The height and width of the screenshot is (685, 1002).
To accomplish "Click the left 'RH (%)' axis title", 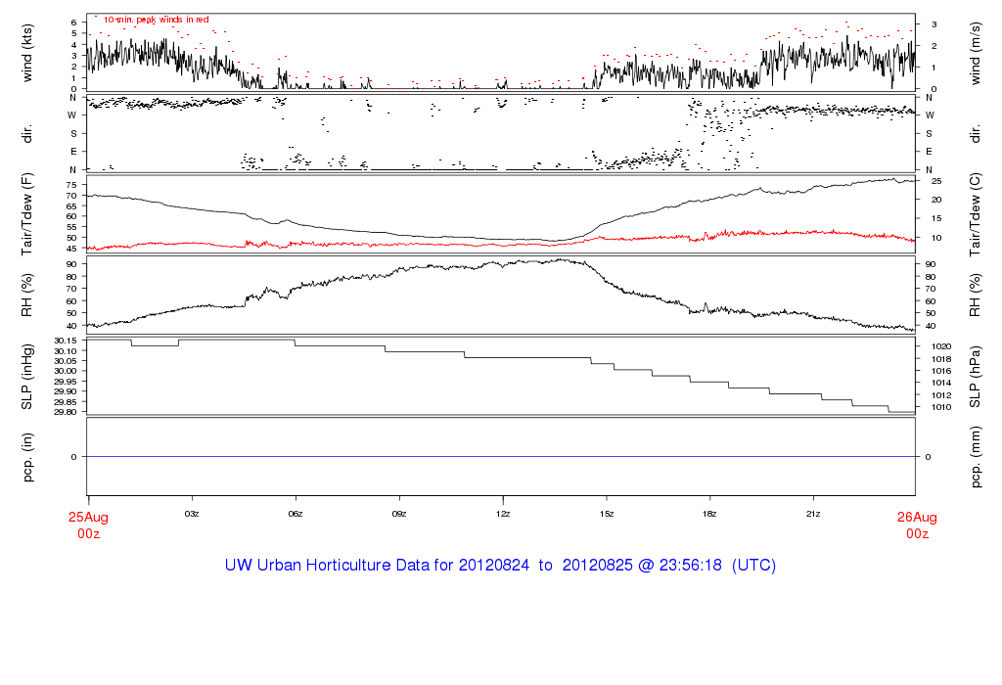I will pos(26,296).
